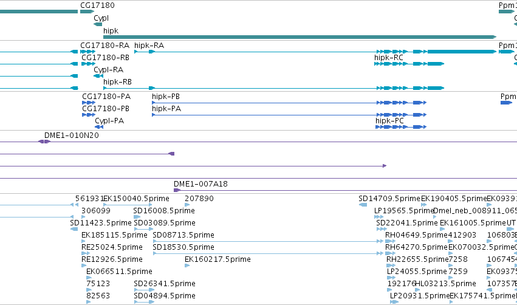This screenshot has width=517, height=305.
Task: Click the hipk-PC protein exon glyphs
Action: [x=401, y=127]
